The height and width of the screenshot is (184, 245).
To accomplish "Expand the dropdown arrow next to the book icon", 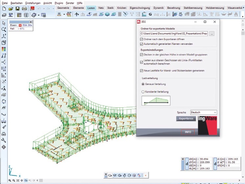I will (39, 15).
